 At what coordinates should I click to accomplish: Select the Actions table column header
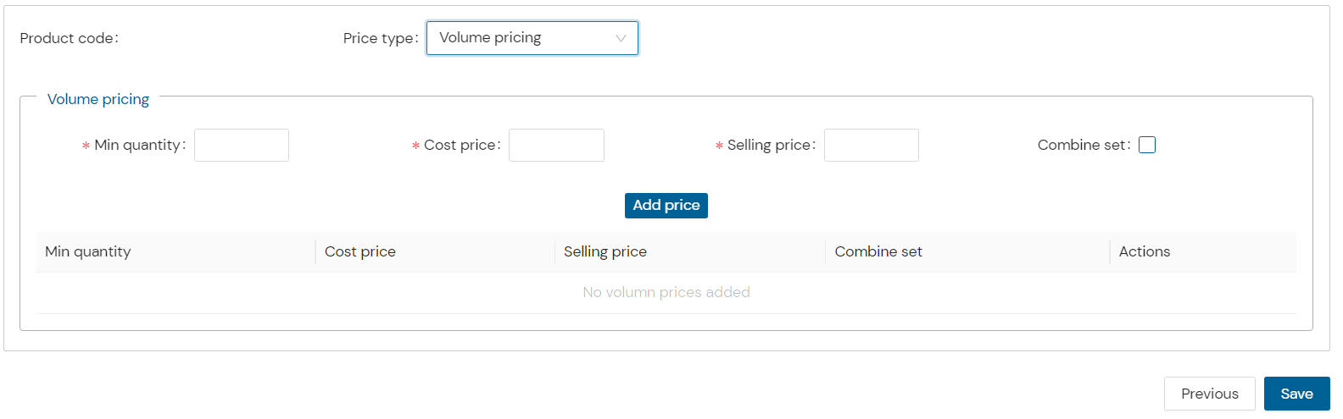(1203, 251)
